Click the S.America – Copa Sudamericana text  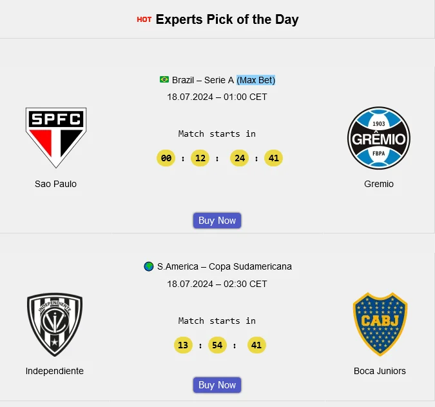point(224,266)
